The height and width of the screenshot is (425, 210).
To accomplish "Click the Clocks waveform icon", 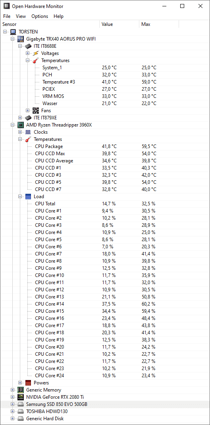I will [x=28, y=132].
